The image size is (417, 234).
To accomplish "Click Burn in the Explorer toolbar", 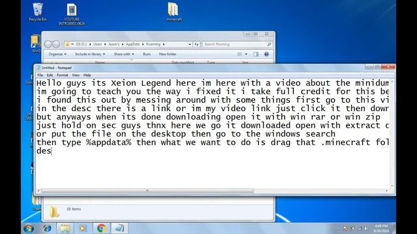I will (147, 54).
